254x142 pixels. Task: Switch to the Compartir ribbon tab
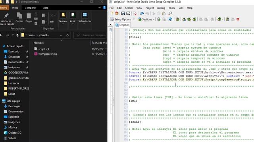click(x=31, y=8)
